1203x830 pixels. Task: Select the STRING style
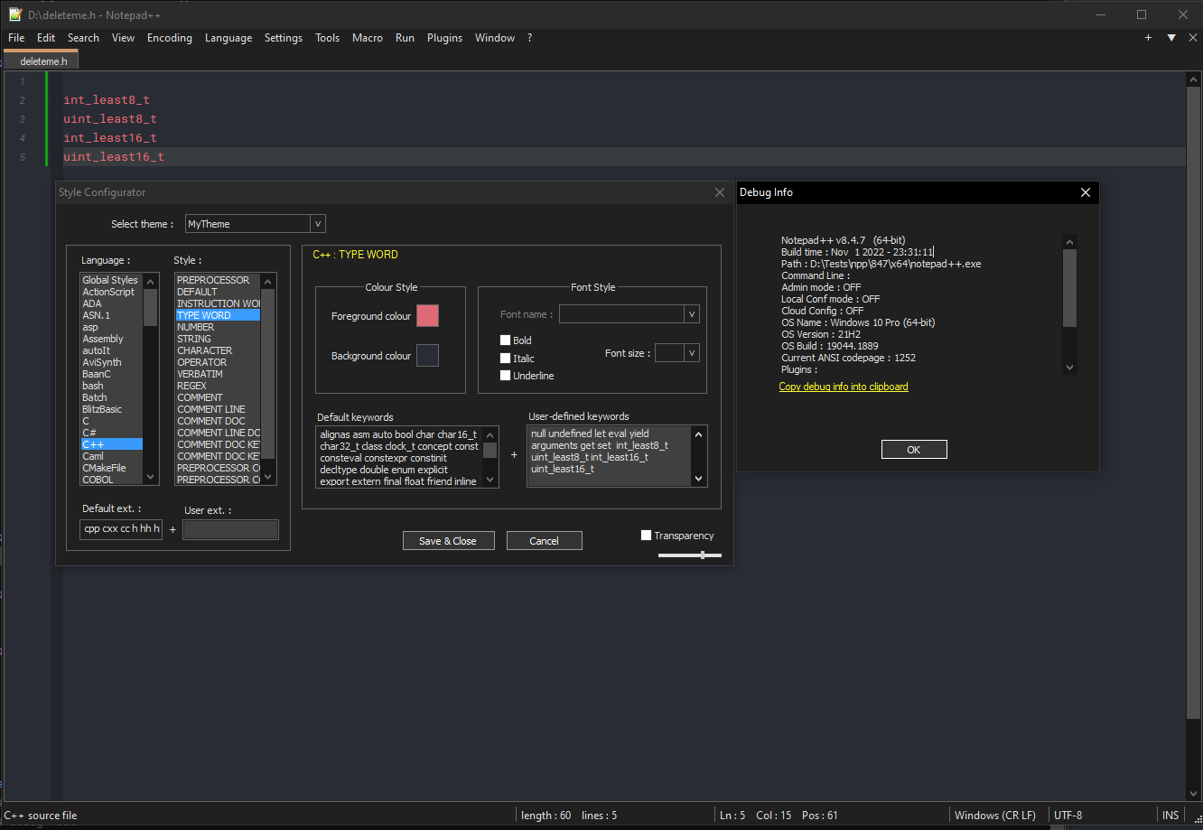click(218, 339)
